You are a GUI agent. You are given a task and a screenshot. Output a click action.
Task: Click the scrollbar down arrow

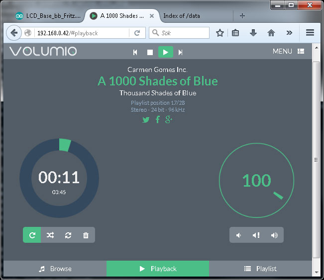click(317, 273)
